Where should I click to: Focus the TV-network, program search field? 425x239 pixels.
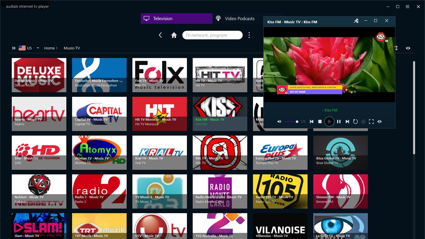pyautogui.click(x=212, y=35)
